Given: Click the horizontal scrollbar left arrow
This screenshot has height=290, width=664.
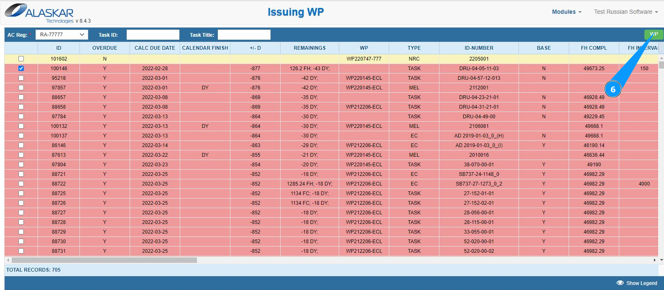Looking at the screenshot, I should tap(8, 260).
